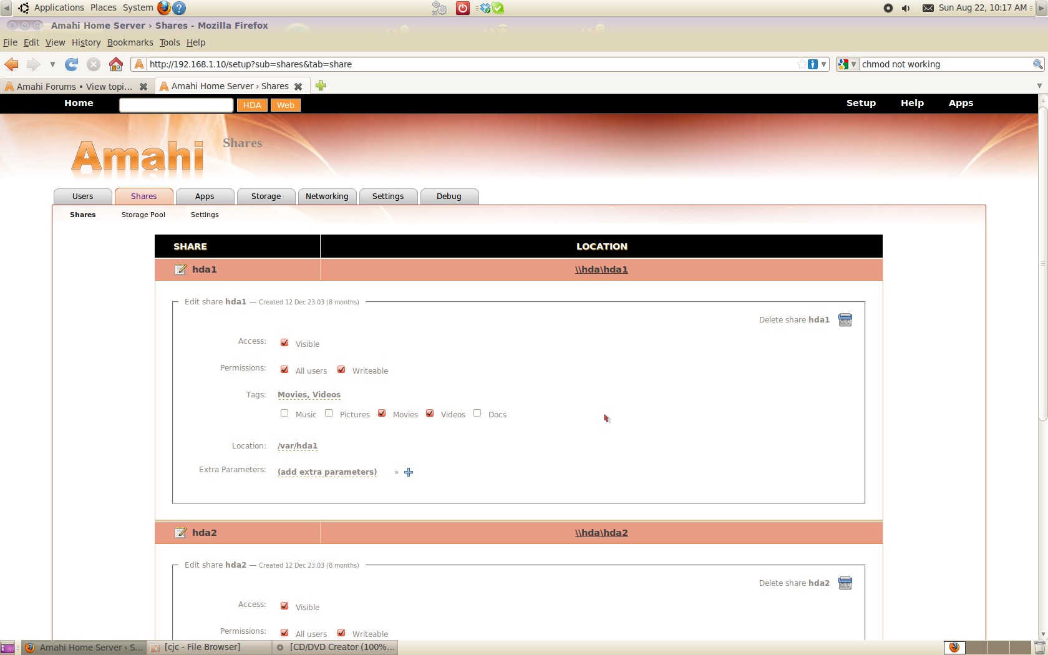Switch to the Networking tab
Image resolution: width=1048 pixels, height=655 pixels.
point(327,196)
